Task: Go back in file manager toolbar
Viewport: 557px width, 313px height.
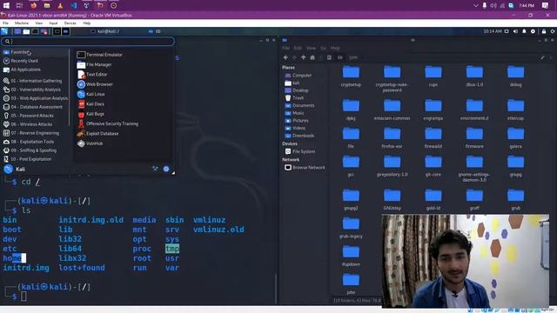Action: (285, 57)
